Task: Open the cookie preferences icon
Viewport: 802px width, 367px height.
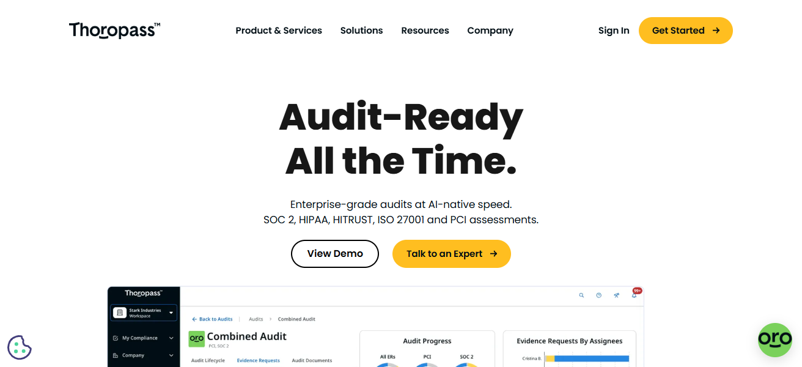Action: (x=20, y=347)
